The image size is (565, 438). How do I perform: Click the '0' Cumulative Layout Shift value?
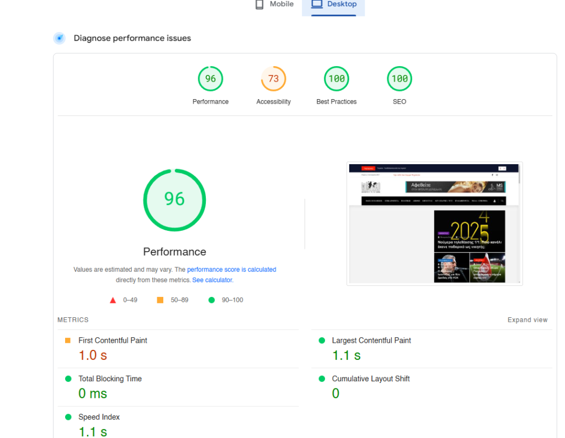pyautogui.click(x=335, y=394)
